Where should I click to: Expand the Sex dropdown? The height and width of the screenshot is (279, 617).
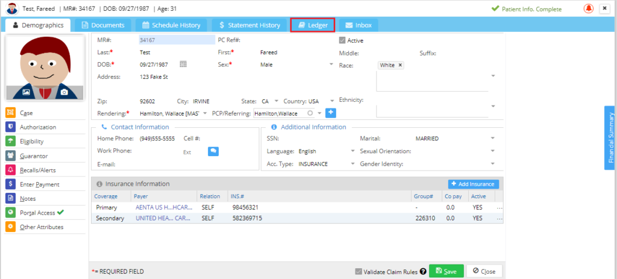click(331, 65)
